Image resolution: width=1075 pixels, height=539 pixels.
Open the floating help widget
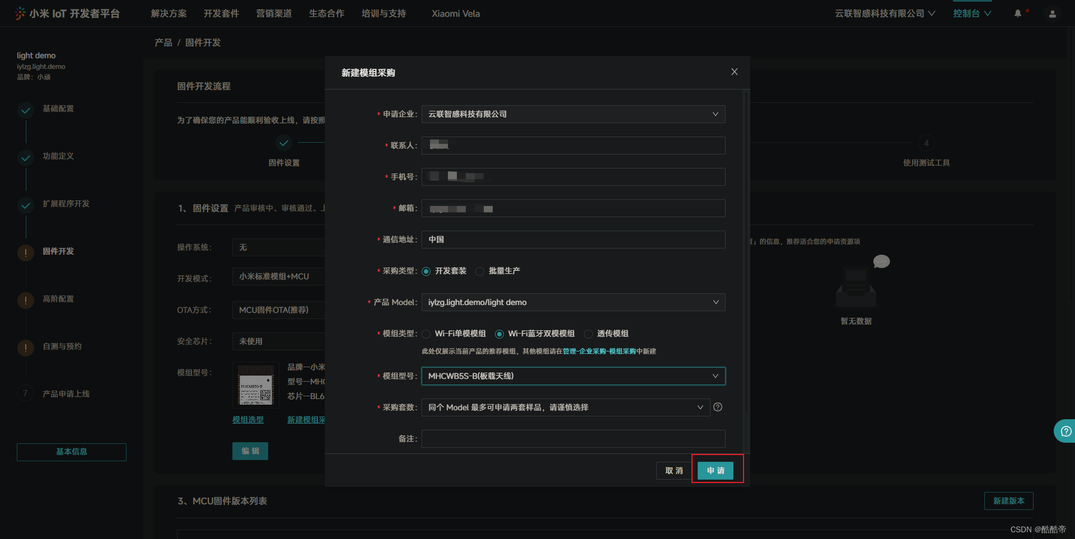coord(1065,431)
